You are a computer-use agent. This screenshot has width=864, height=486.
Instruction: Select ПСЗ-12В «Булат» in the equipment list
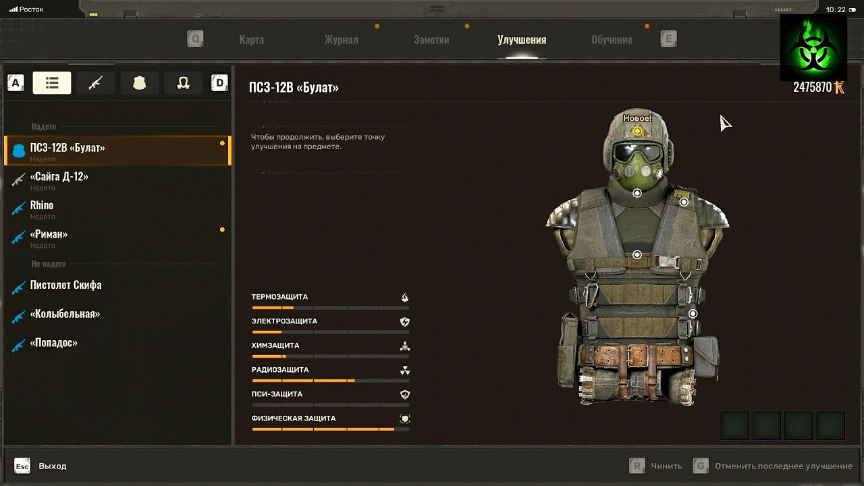point(117,151)
